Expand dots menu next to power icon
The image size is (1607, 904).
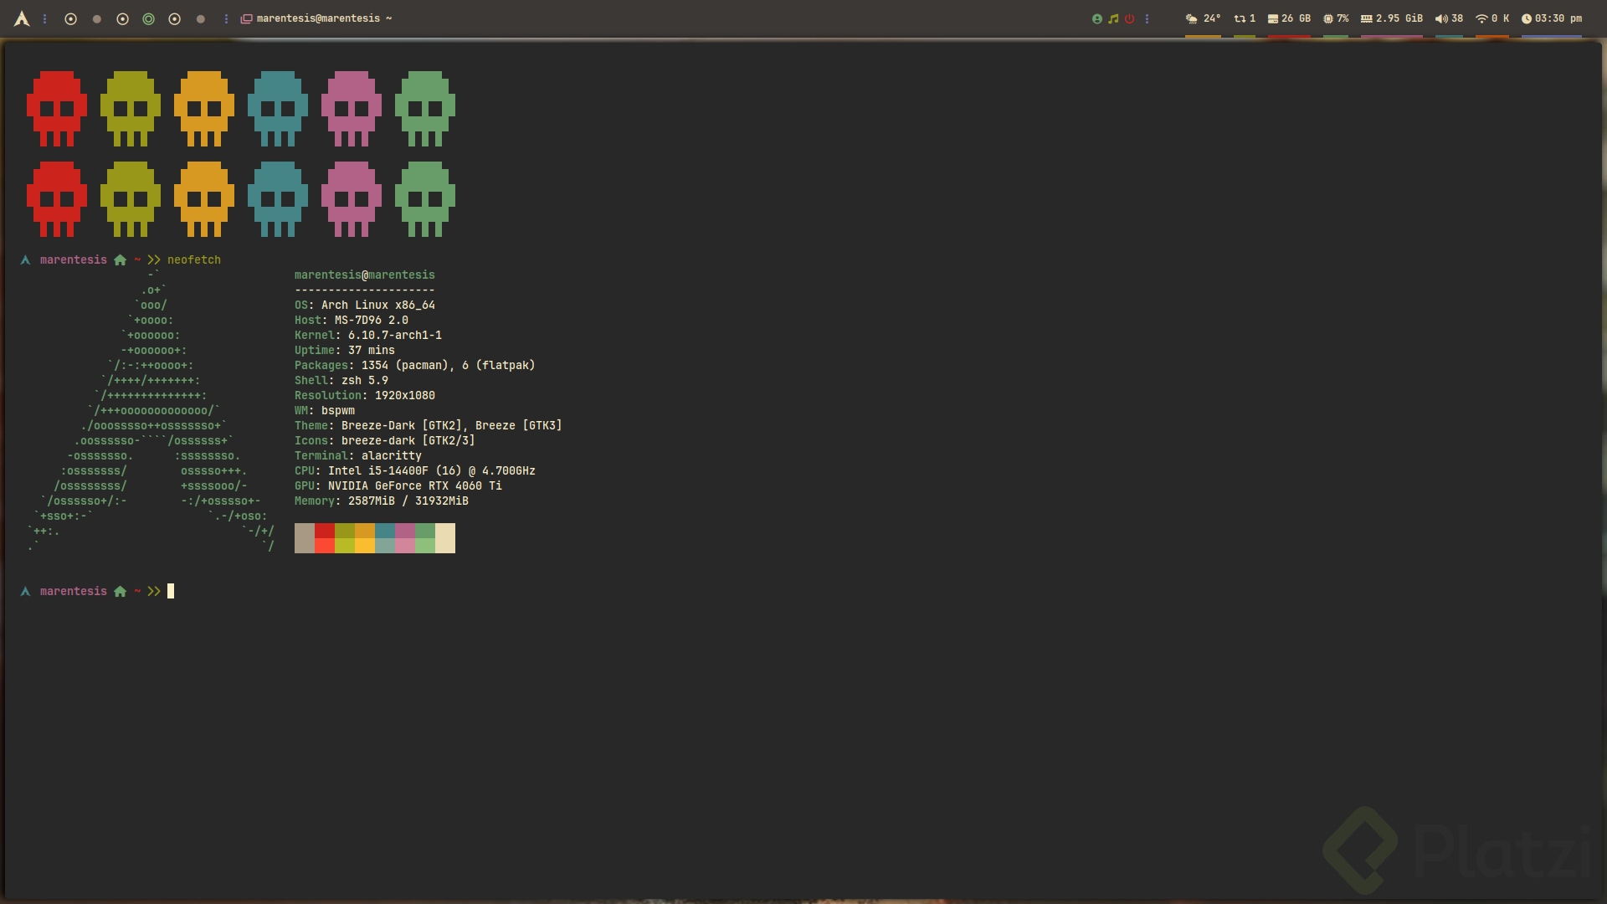1147,18
